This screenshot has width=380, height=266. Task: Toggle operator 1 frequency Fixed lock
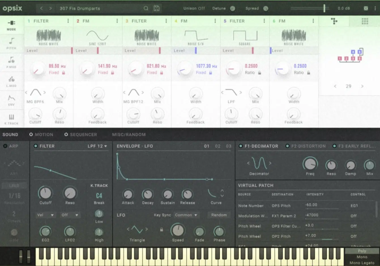point(63,73)
